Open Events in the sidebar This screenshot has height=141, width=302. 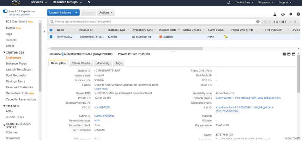tap(10, 28)
